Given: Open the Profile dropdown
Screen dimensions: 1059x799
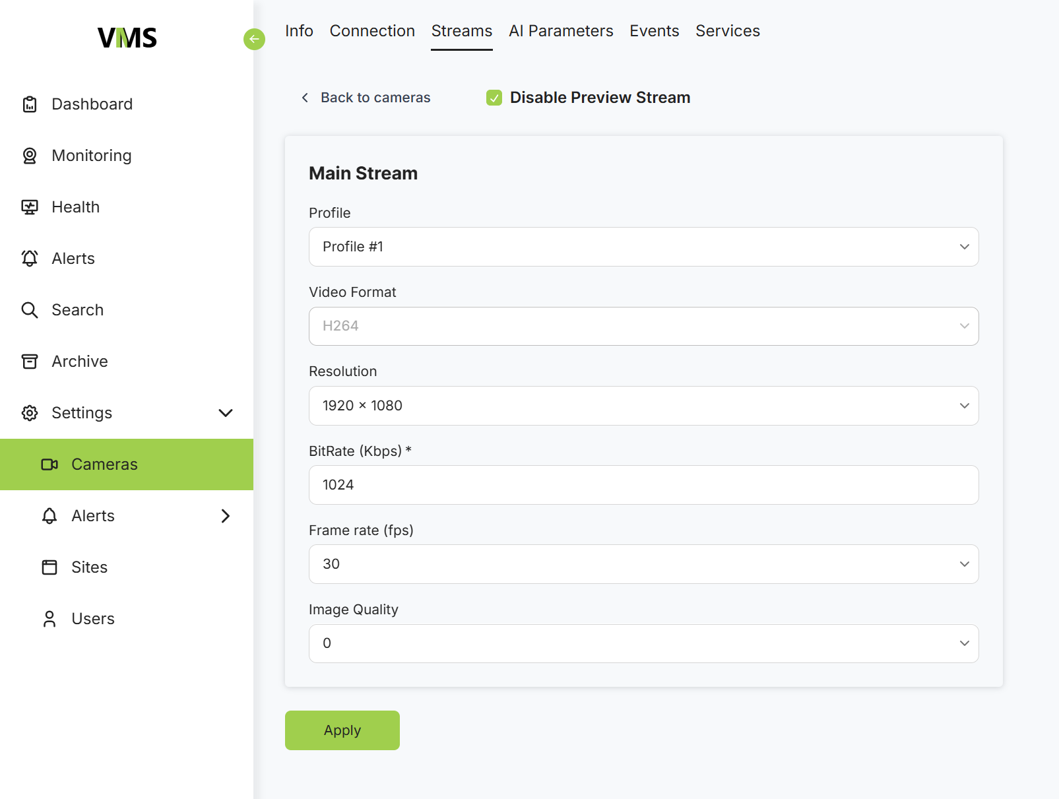Looking at the screenshot, I should pyautogui.click(x=643, y=247).
